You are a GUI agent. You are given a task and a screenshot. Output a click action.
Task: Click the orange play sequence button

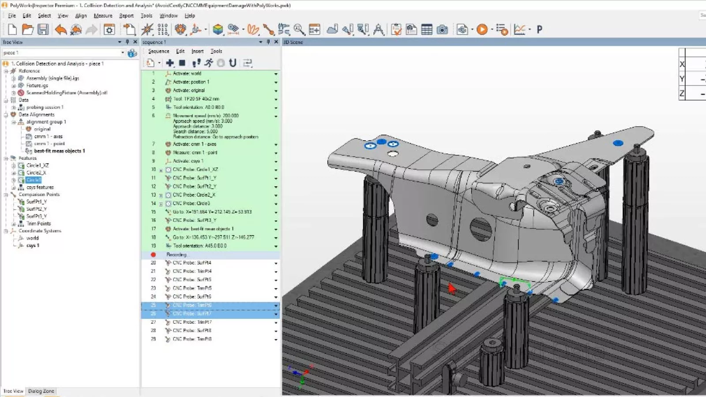(x=482, y=30)
